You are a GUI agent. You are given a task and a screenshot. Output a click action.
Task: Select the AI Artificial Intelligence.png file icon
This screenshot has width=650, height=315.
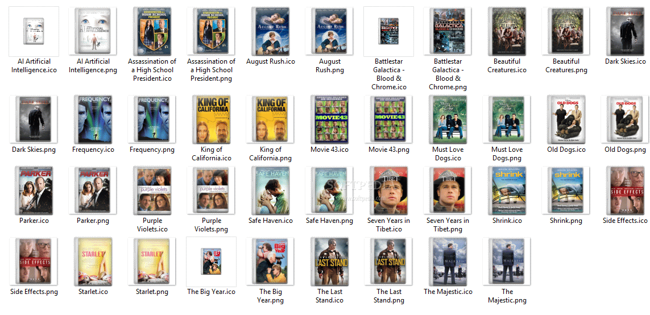click(93, 31)
